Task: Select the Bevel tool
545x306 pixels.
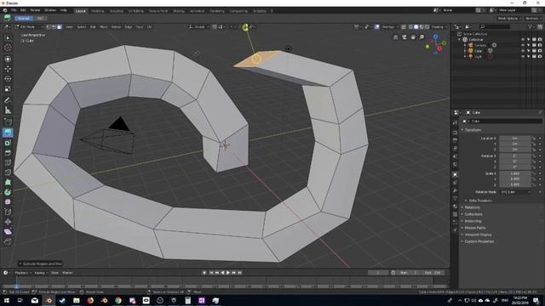Action: (8, 153)
